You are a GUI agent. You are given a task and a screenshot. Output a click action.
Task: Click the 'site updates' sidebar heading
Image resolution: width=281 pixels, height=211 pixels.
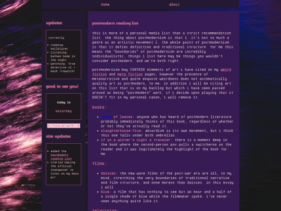58,136
